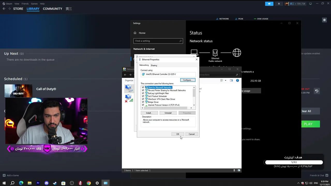
Task: Uncheck File and Printer Sharing for Microsoft Networks
Action: coord(143,90)
